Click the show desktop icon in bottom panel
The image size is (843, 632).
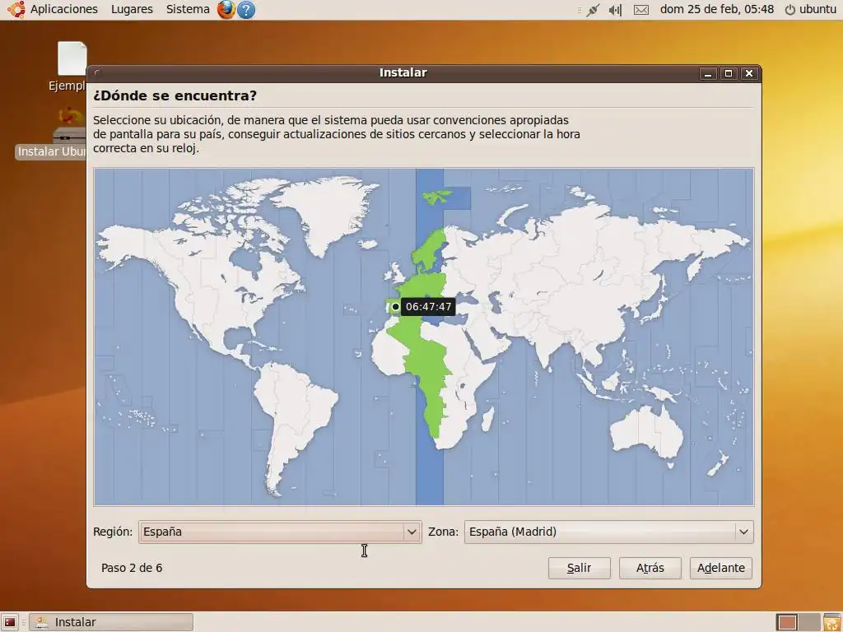click(x=10, y=622)
